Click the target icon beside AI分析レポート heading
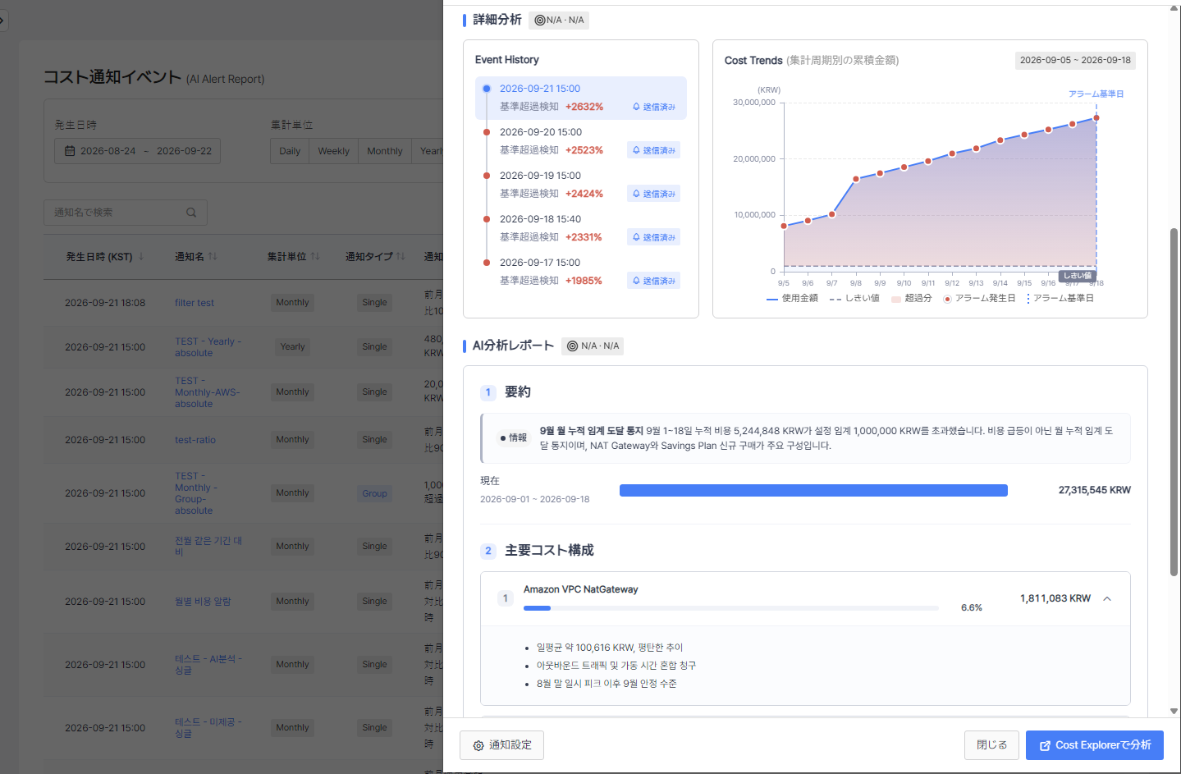The width and height of the screenshot is (1181, 774). [573, 346]
